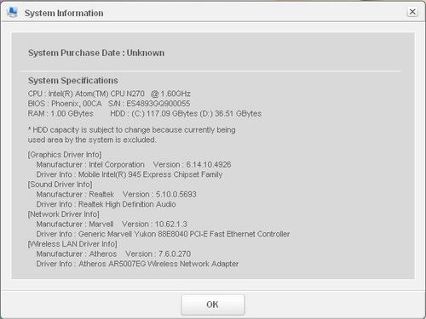Click the Intel Corporation version 6.14.10.4926 line
Viewport: 426px width, 319px height.
coord(134,164)
